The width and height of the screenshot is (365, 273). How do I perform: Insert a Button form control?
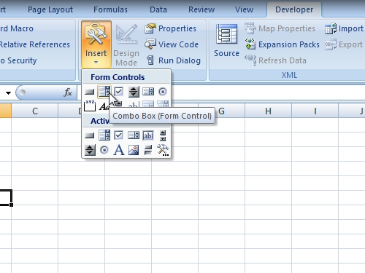(x=90, y=92)
